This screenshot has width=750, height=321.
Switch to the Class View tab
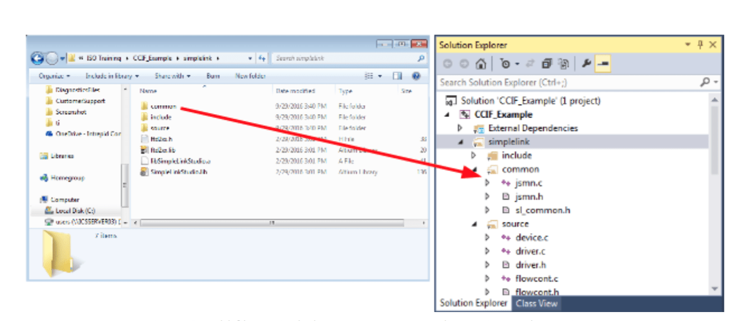pyautogui.click(x=536, y=303)
